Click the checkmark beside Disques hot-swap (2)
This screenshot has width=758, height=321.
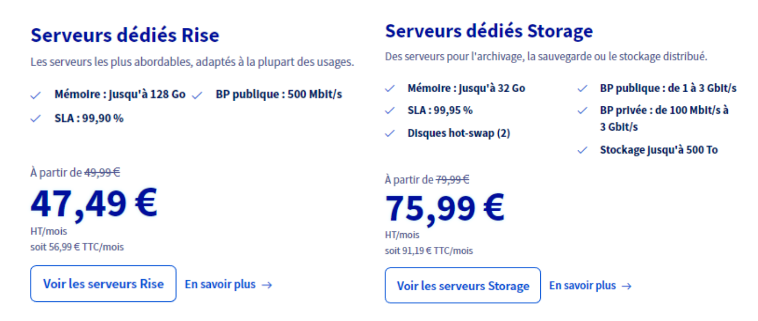coord(390,133)
